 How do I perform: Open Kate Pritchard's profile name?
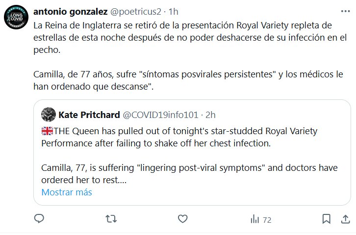point(89,115)
